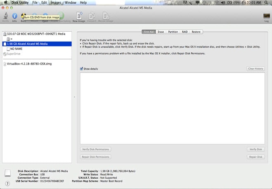Open the Info toolbar icon
Image resolution: width=272 pixels, height=189 pixels.
pos(14,16)
